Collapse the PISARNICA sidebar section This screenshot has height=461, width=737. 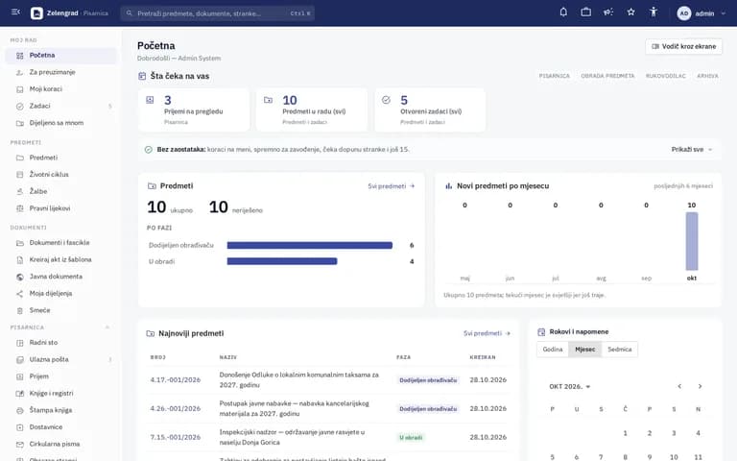pyautogui.click(x=107, y=328)
